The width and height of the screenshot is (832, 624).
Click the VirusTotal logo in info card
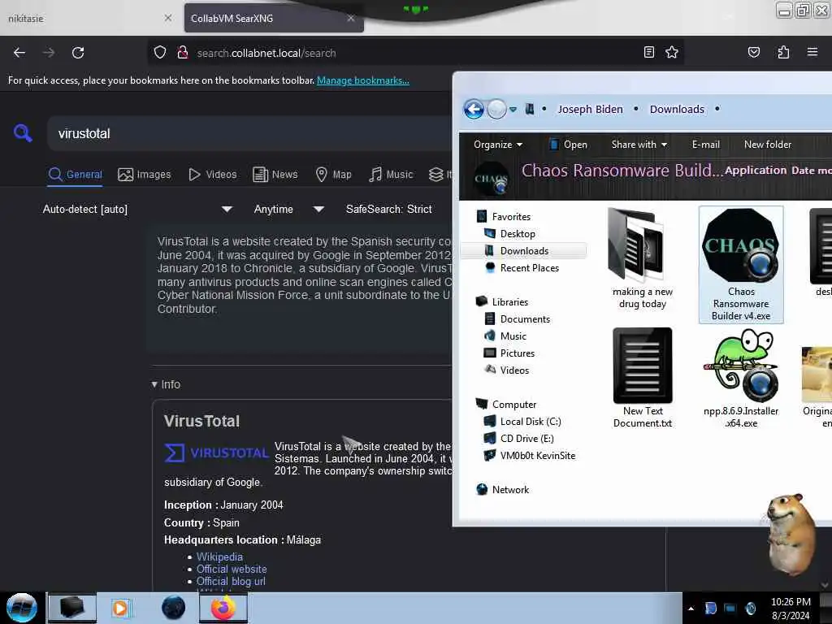[216, 453]
